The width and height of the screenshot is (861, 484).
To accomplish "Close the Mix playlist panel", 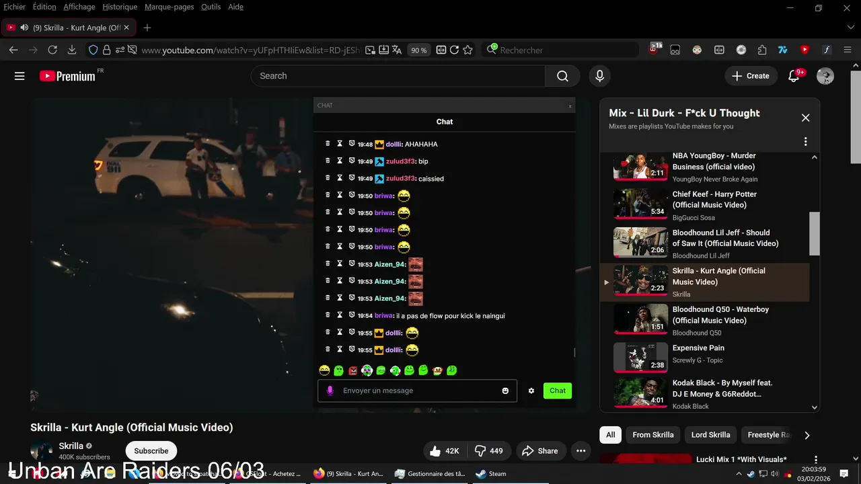I will (805, 118).
